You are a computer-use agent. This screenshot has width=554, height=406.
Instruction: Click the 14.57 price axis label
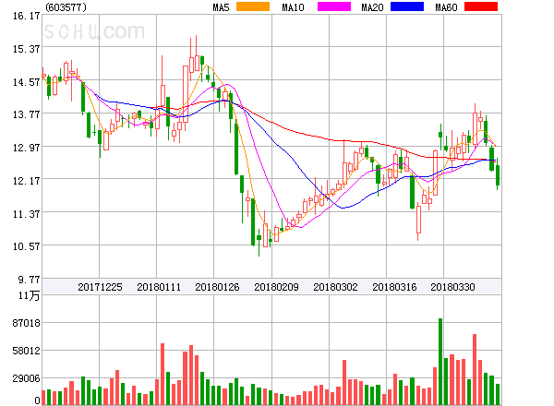tap(26, 82)
